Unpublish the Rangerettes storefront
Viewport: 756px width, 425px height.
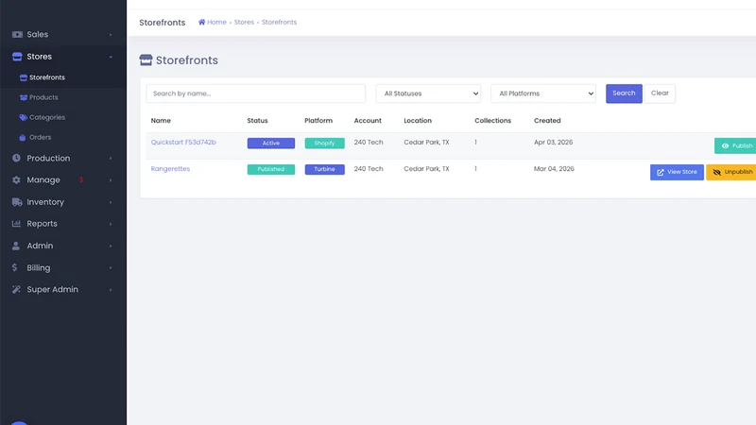pyautogui.click(x=731, y=172)
